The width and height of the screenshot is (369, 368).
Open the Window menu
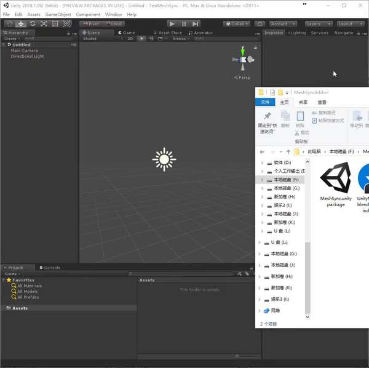point(113,15)
